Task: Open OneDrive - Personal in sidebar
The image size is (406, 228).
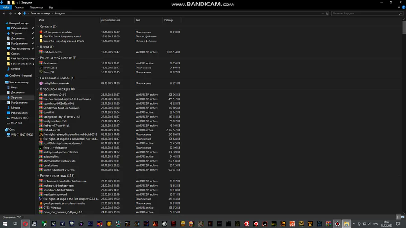Action: (x=20, y=76)
